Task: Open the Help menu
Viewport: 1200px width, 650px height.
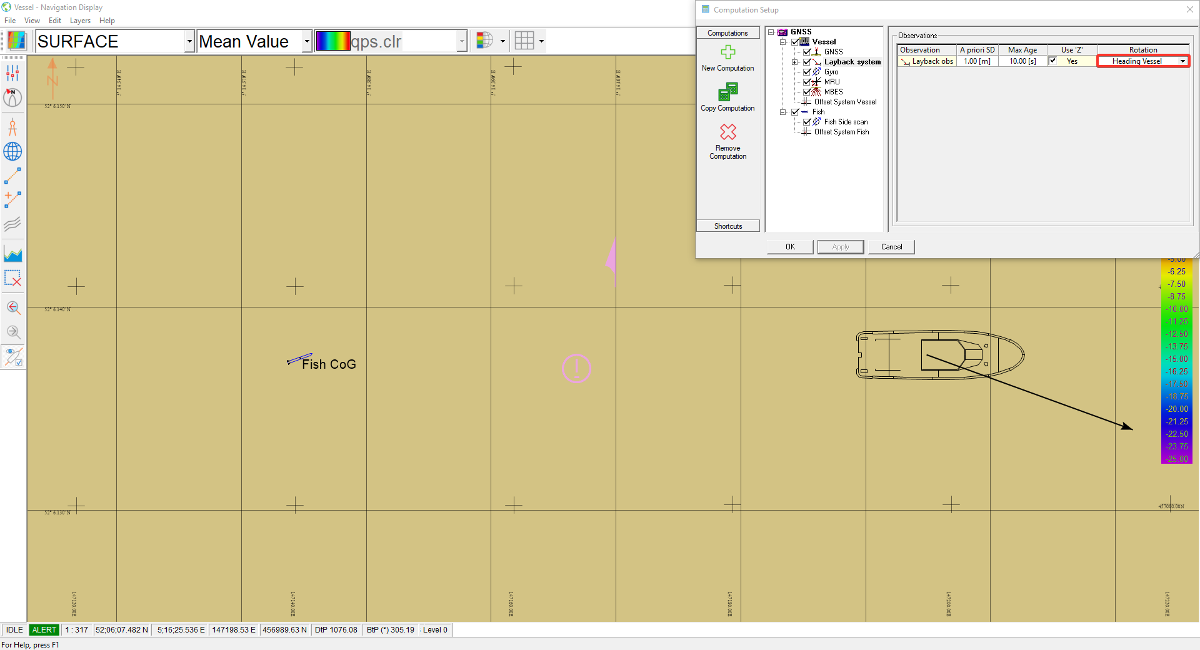Action: (107, 21)
